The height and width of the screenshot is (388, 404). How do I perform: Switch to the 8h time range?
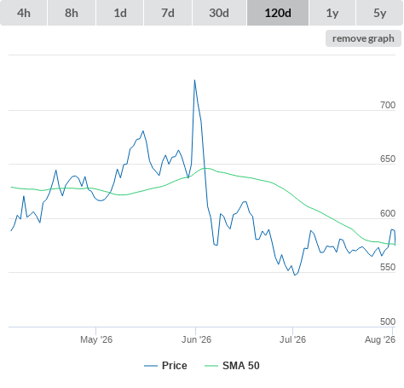click(x=72, y=13)
